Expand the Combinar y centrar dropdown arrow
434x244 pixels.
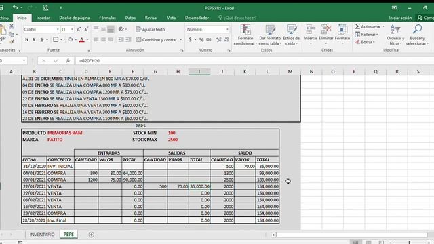(x=181, y=40)
